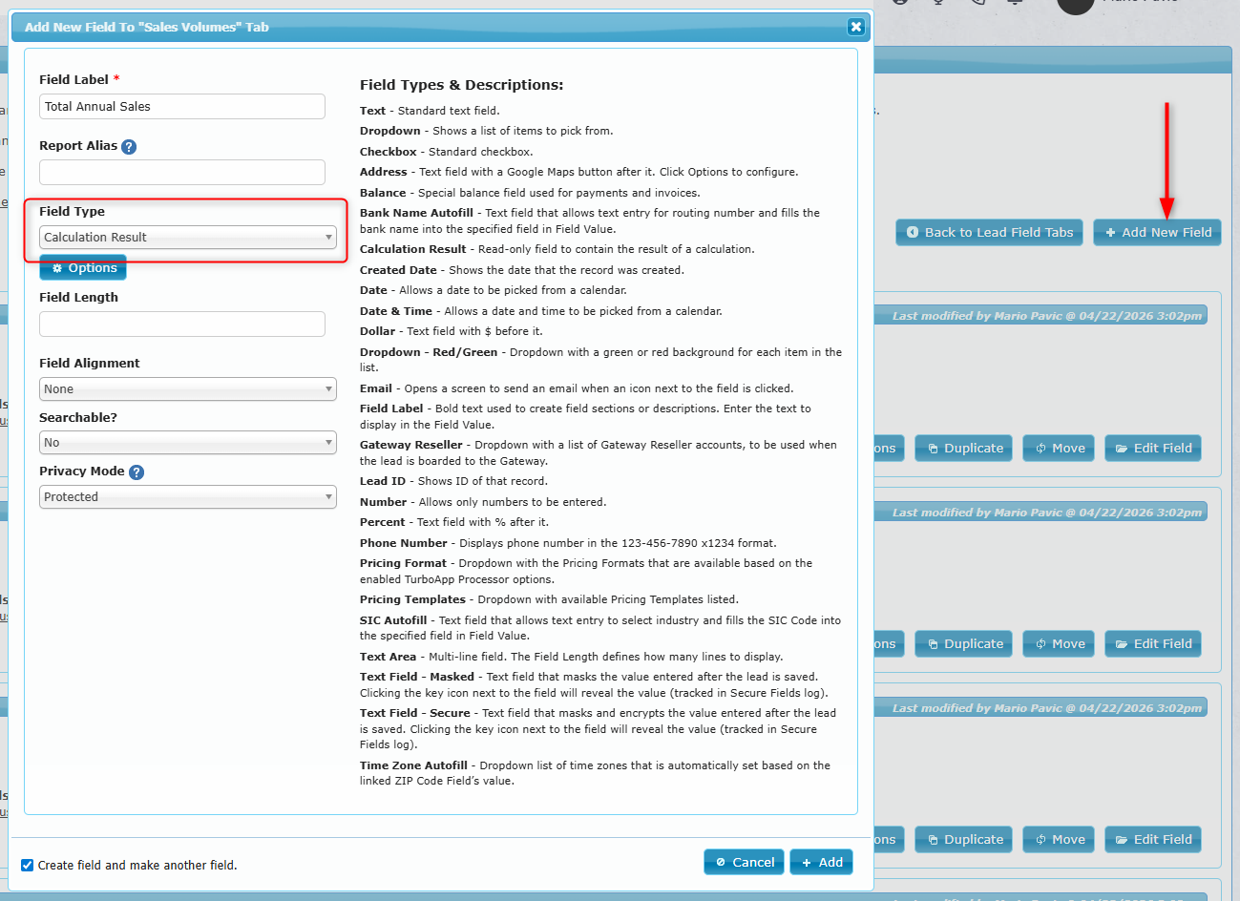The height and width of the screenshot is (901, 1240).
Task: Click the first Duplicate button
Action: tap(965, 449)
